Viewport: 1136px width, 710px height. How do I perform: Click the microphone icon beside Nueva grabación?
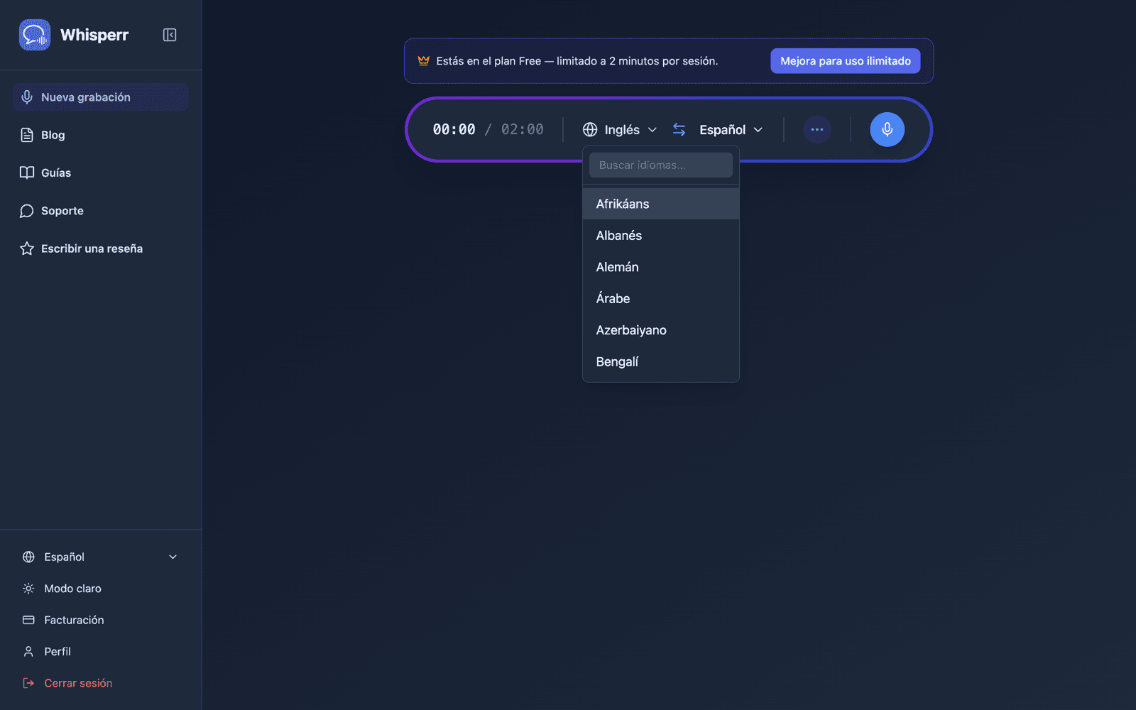point(27,97)
